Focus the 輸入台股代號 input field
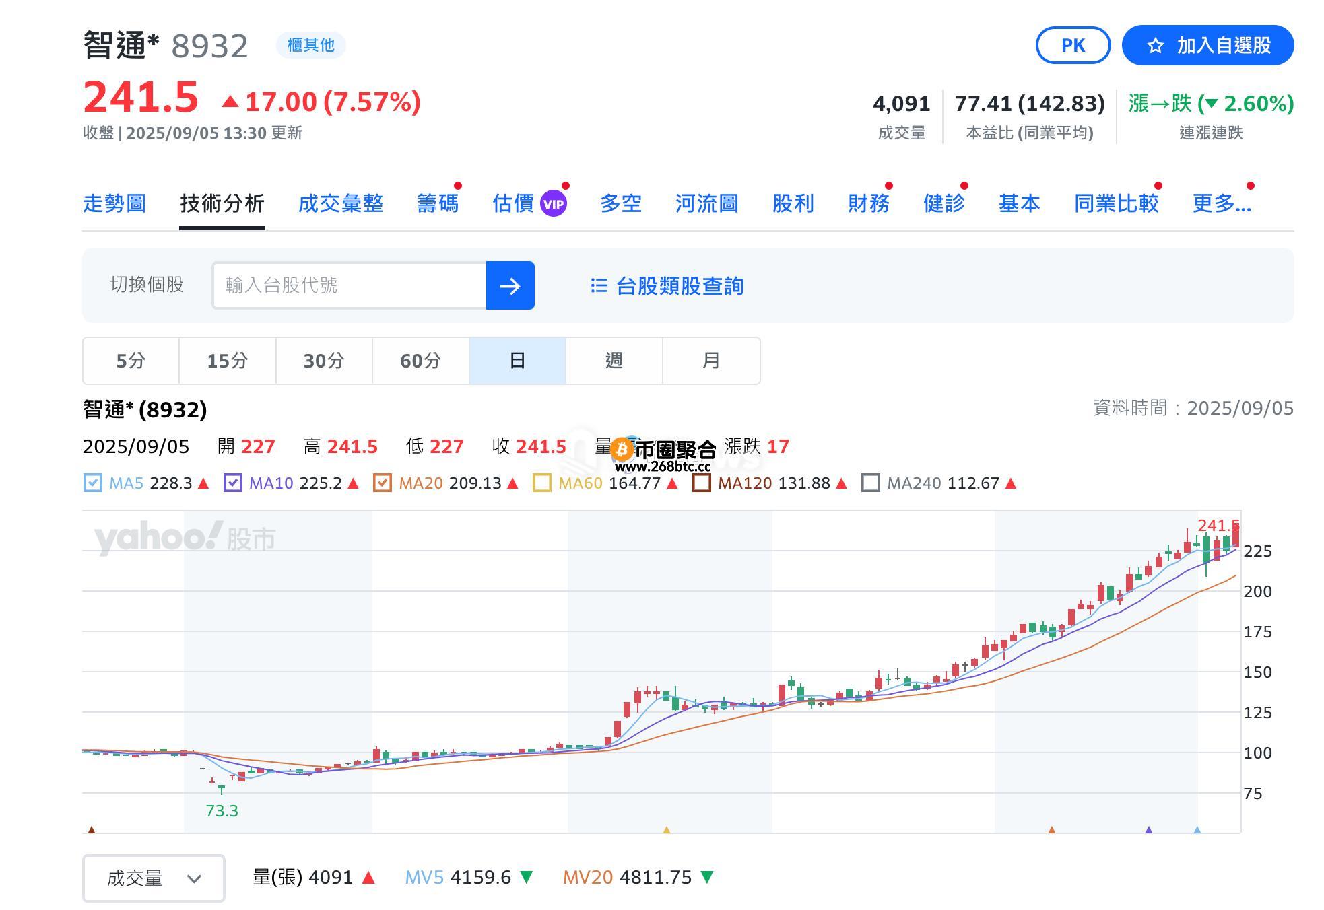The height and width of the screenshot is (910, 1324). point(350,285)
